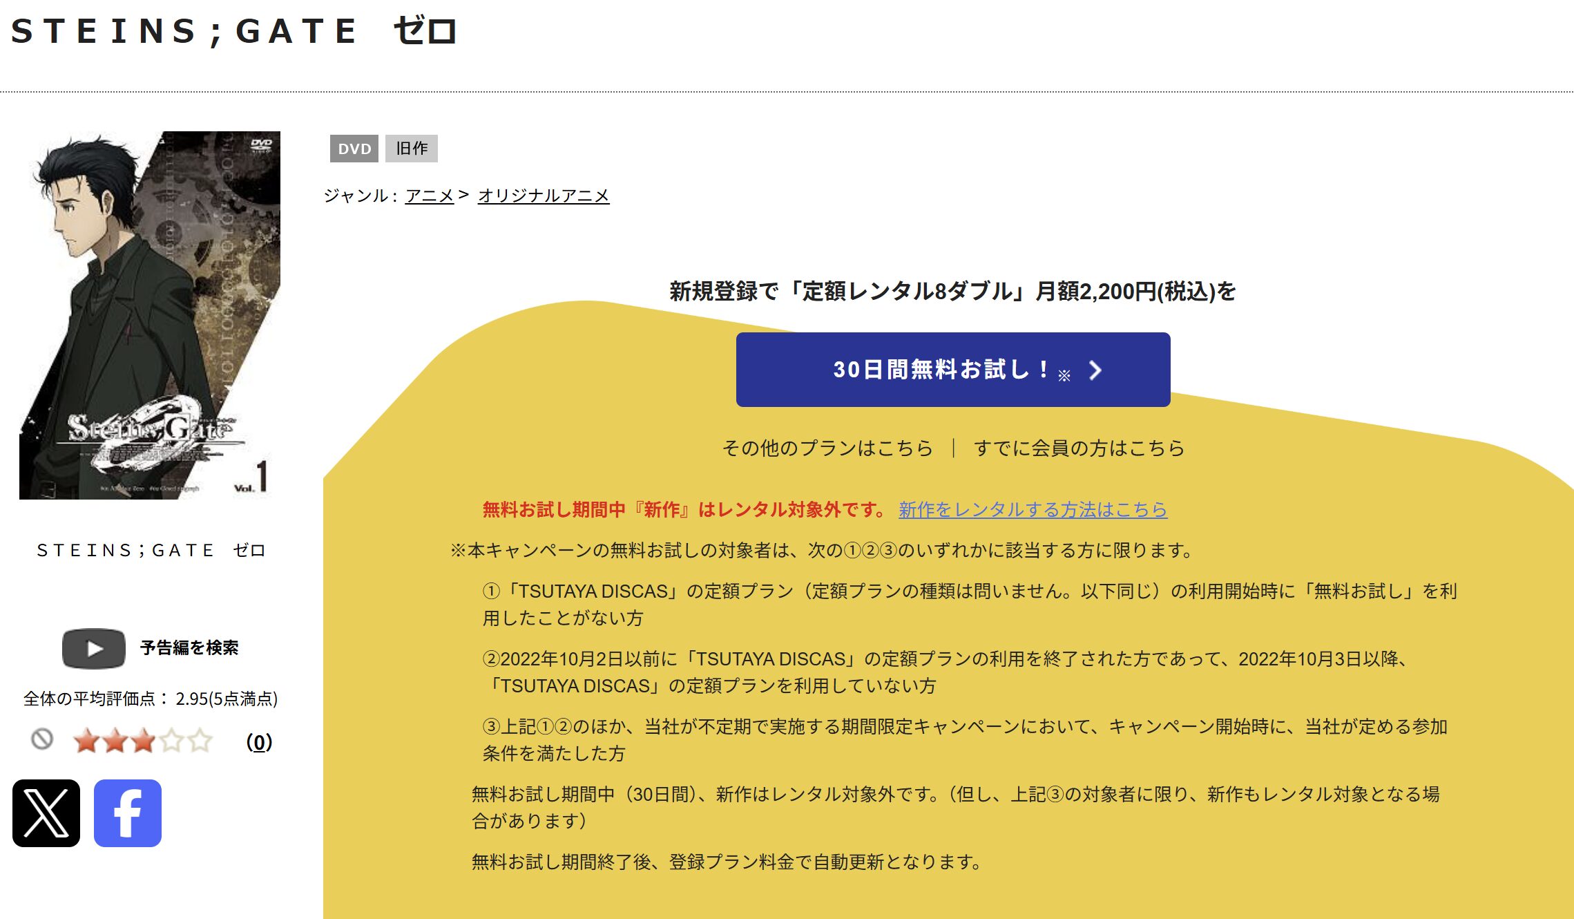Click the 無料お試し期間中（30日間）notice paragraph

956,808
